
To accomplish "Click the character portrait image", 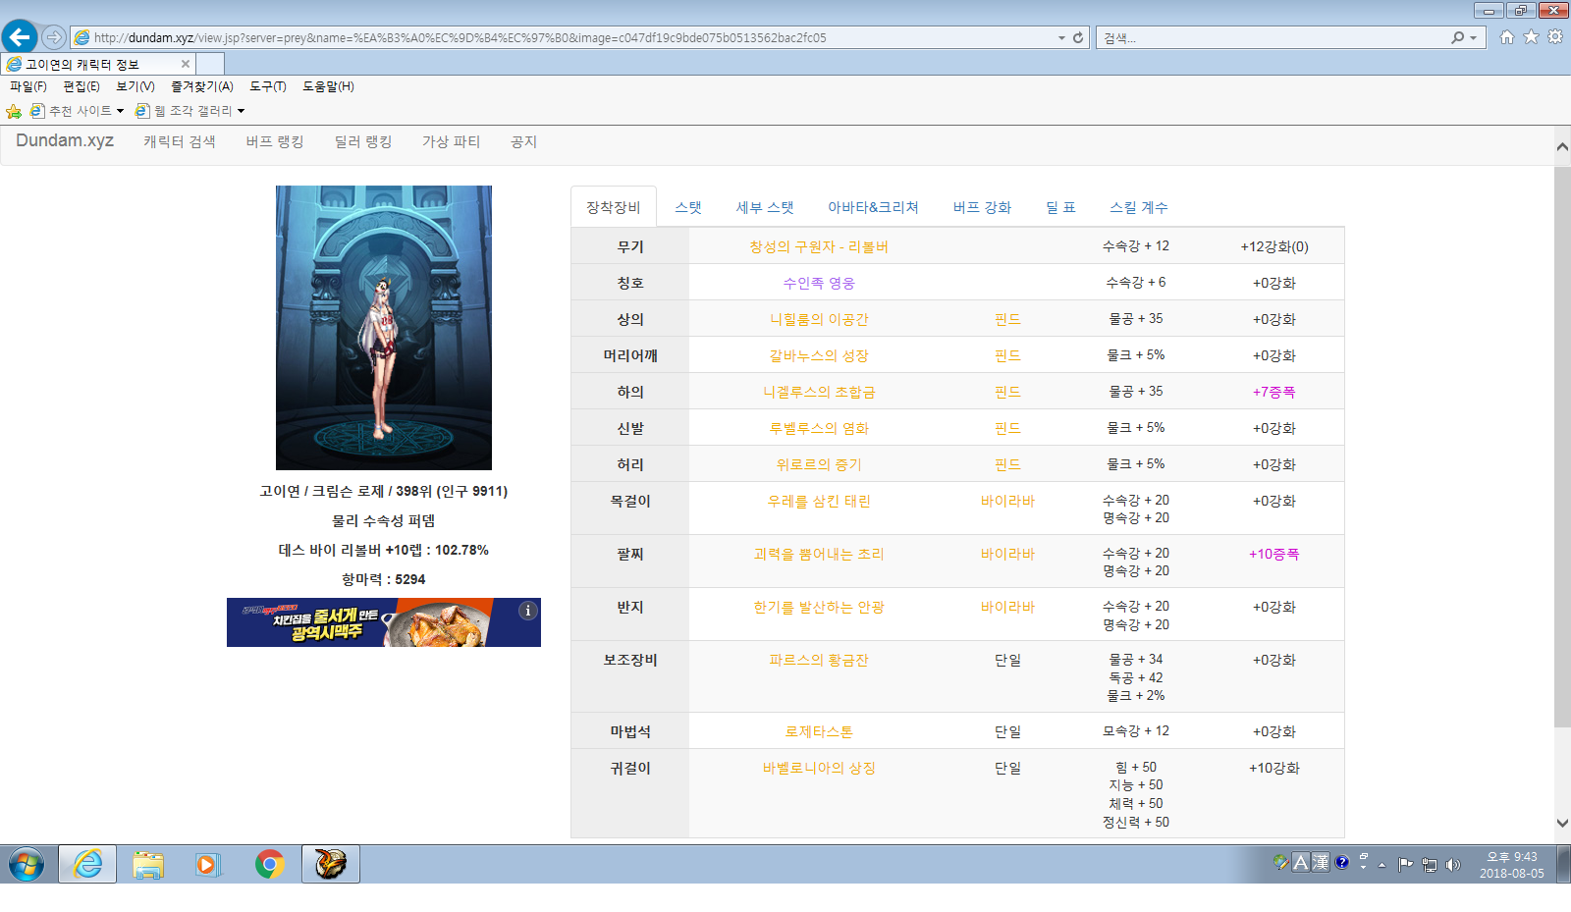I will coord(384,328).
